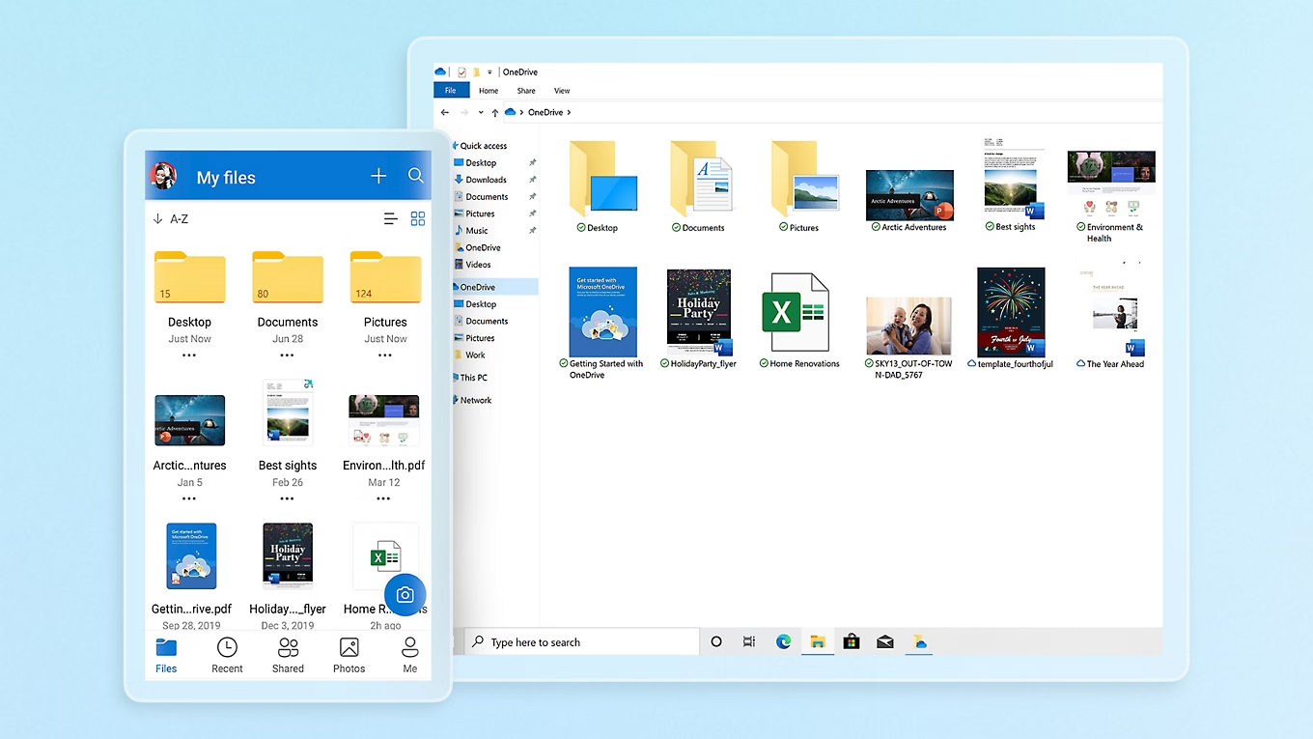Viewport: 1313px width, 739px height.
Task: Switch to grid view layout in My files
Action: tap(417, 218)
